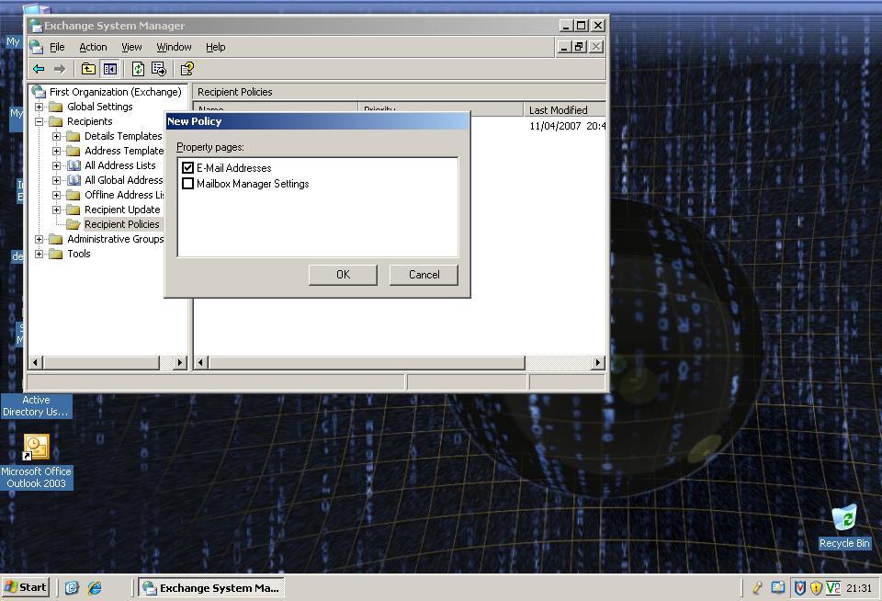Cancel the New Policy dialog
This screenshot has width=882, height=601.
pos(424,275)
